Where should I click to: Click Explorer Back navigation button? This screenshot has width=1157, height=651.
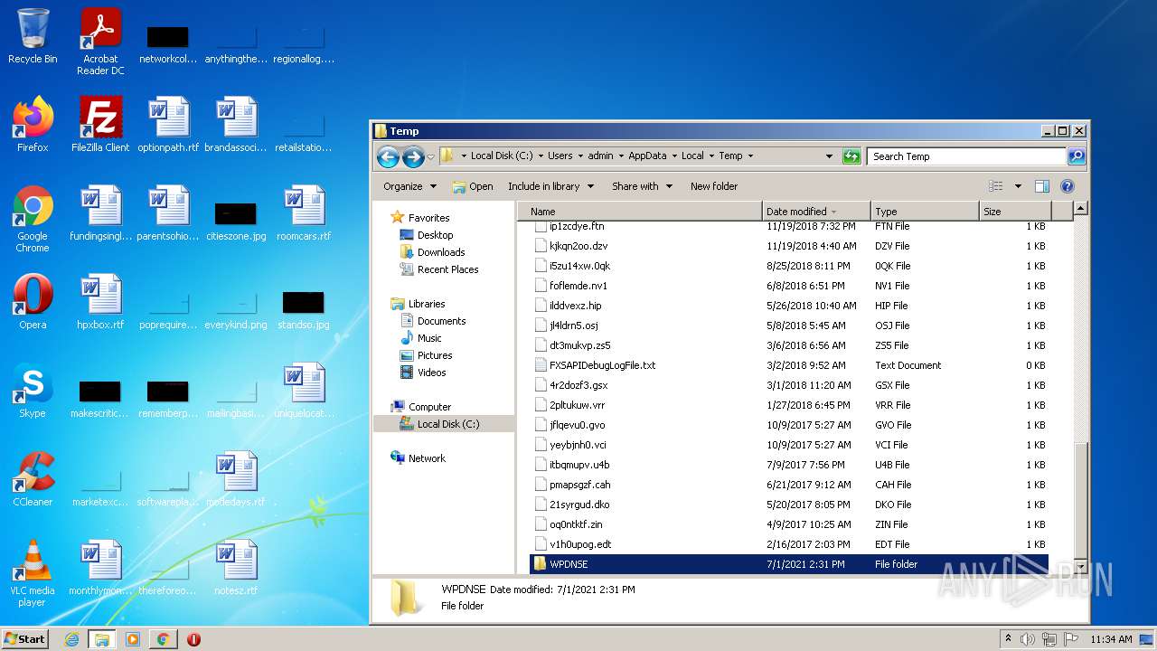click(389, 156)
